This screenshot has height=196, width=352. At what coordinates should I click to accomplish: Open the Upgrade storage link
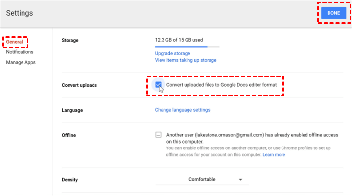(172, 53)
